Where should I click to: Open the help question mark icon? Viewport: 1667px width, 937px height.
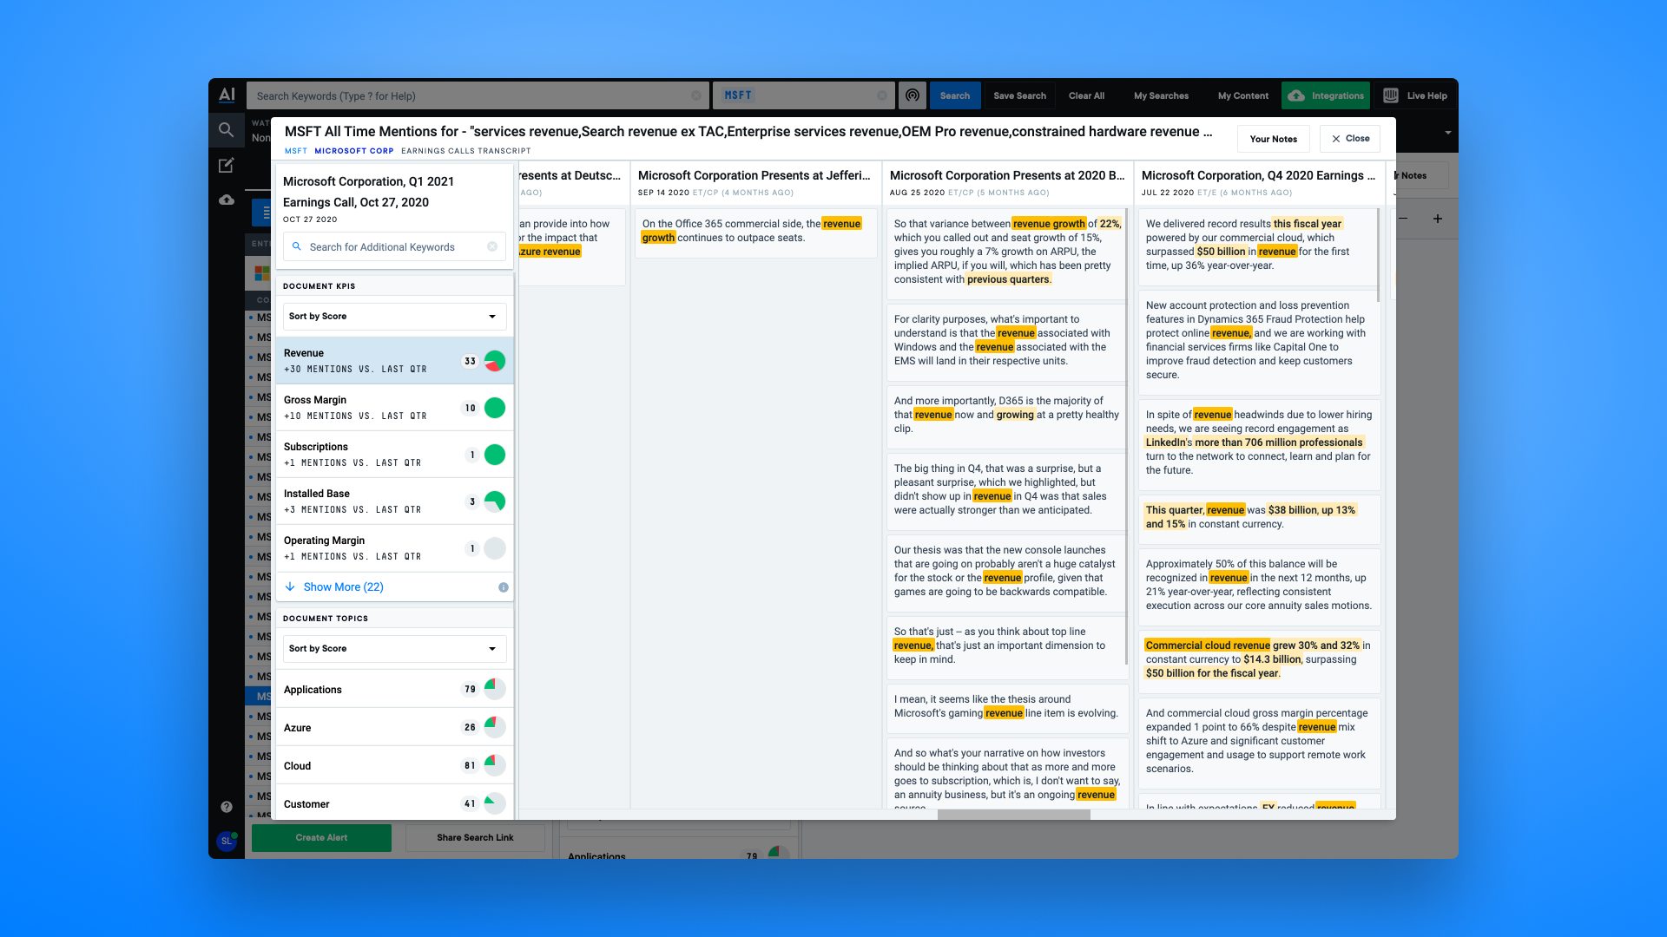tap(226, 807)
